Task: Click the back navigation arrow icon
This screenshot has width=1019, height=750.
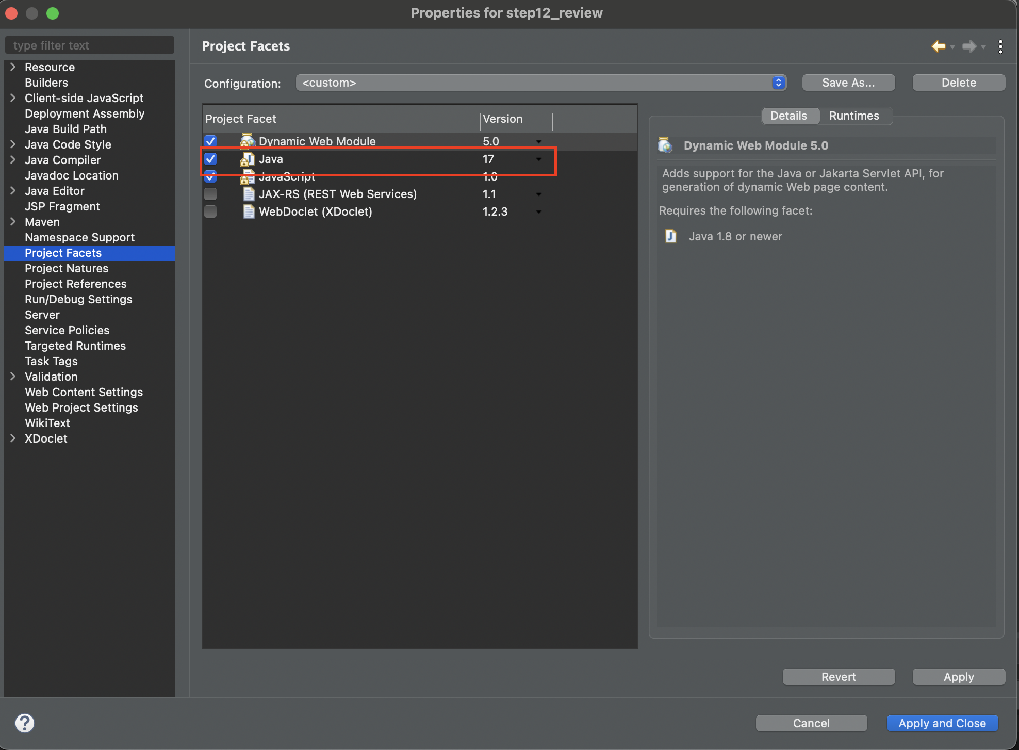Action: (x=938, y=46)
